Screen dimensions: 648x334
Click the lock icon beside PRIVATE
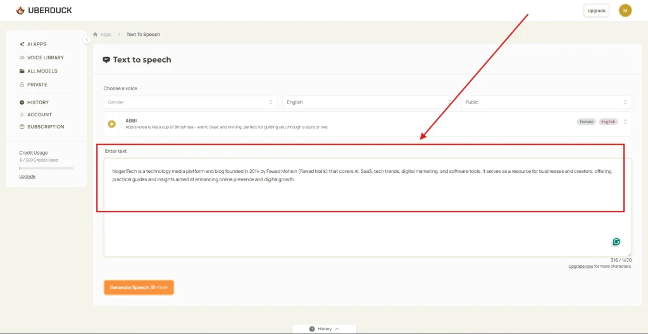(22, 85)
